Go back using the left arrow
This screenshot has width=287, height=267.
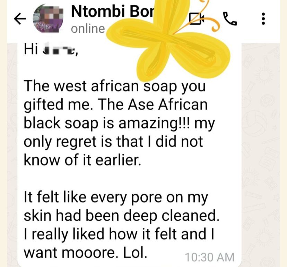pyautogui.click(x=20, y=19)
